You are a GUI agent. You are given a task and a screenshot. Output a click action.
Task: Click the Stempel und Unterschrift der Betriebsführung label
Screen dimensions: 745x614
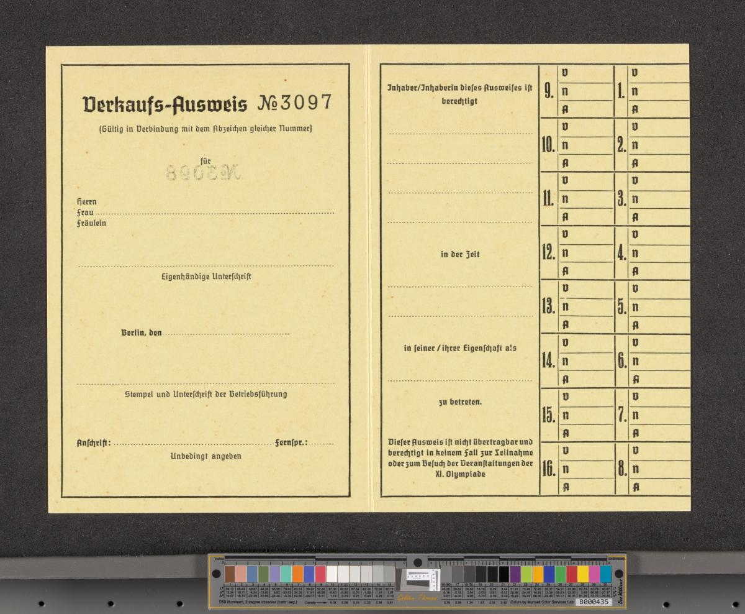[x=205, y=395]
